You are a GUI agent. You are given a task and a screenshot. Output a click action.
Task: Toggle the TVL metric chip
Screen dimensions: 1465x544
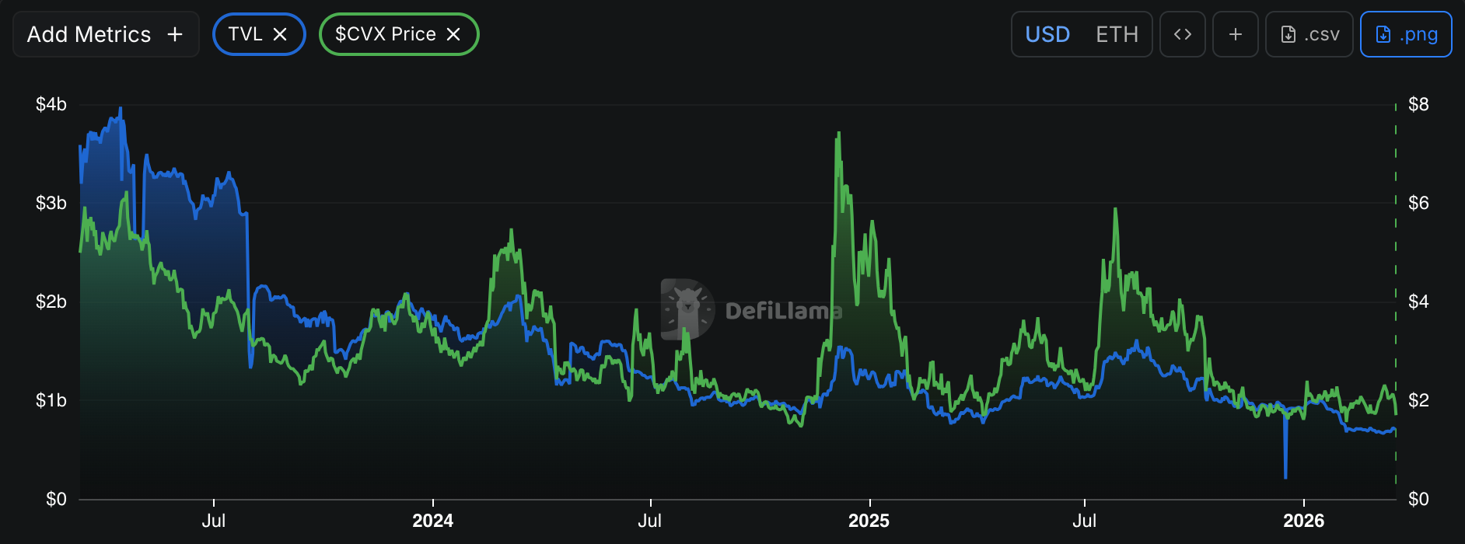point(245,34)
